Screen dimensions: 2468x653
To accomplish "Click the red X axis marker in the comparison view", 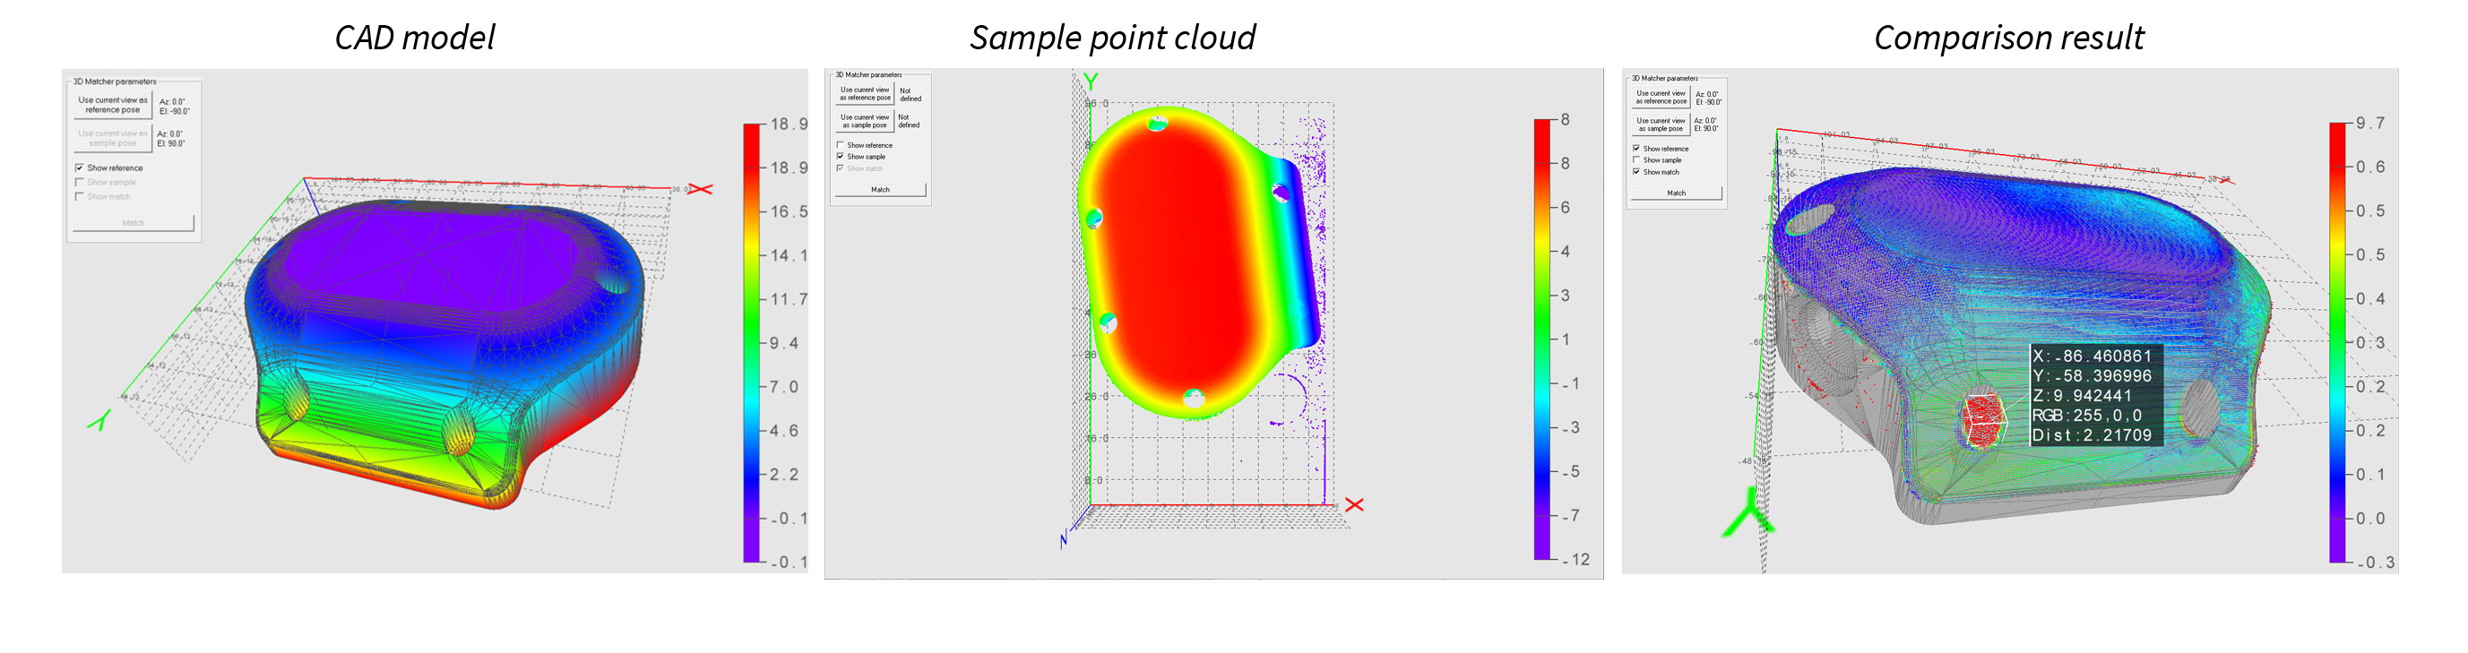I will [x=2224, y=179].
